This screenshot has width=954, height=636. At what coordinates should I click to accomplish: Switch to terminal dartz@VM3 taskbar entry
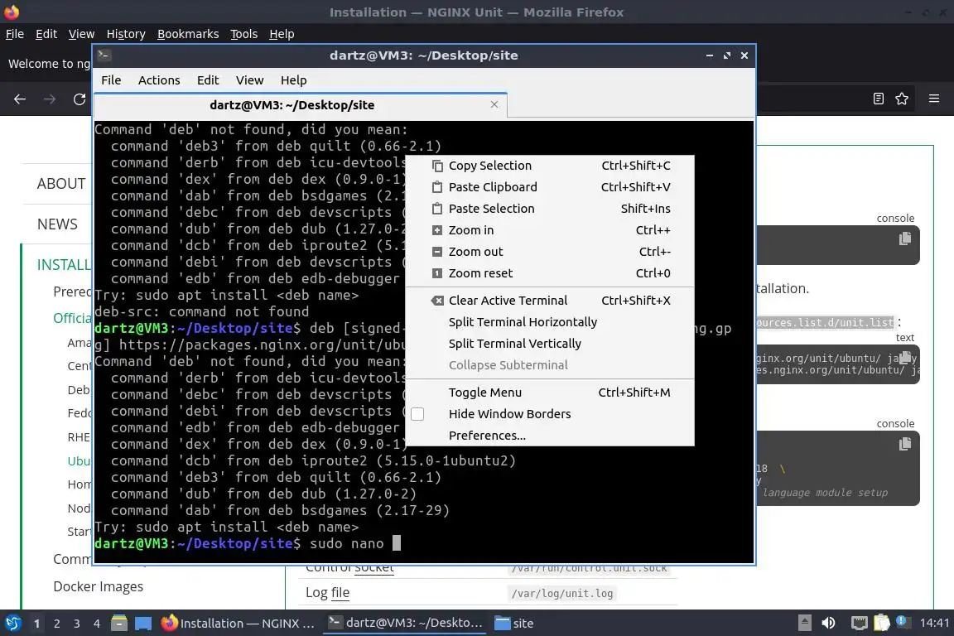pyautogui.click(x=405, y=624)
